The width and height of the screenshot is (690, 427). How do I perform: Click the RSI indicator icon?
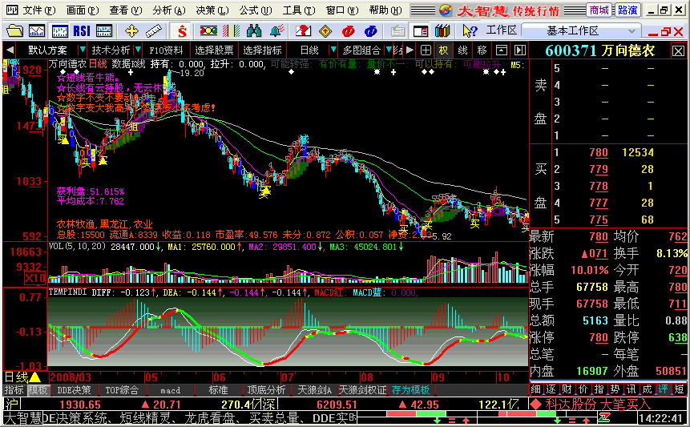point(82,30)
